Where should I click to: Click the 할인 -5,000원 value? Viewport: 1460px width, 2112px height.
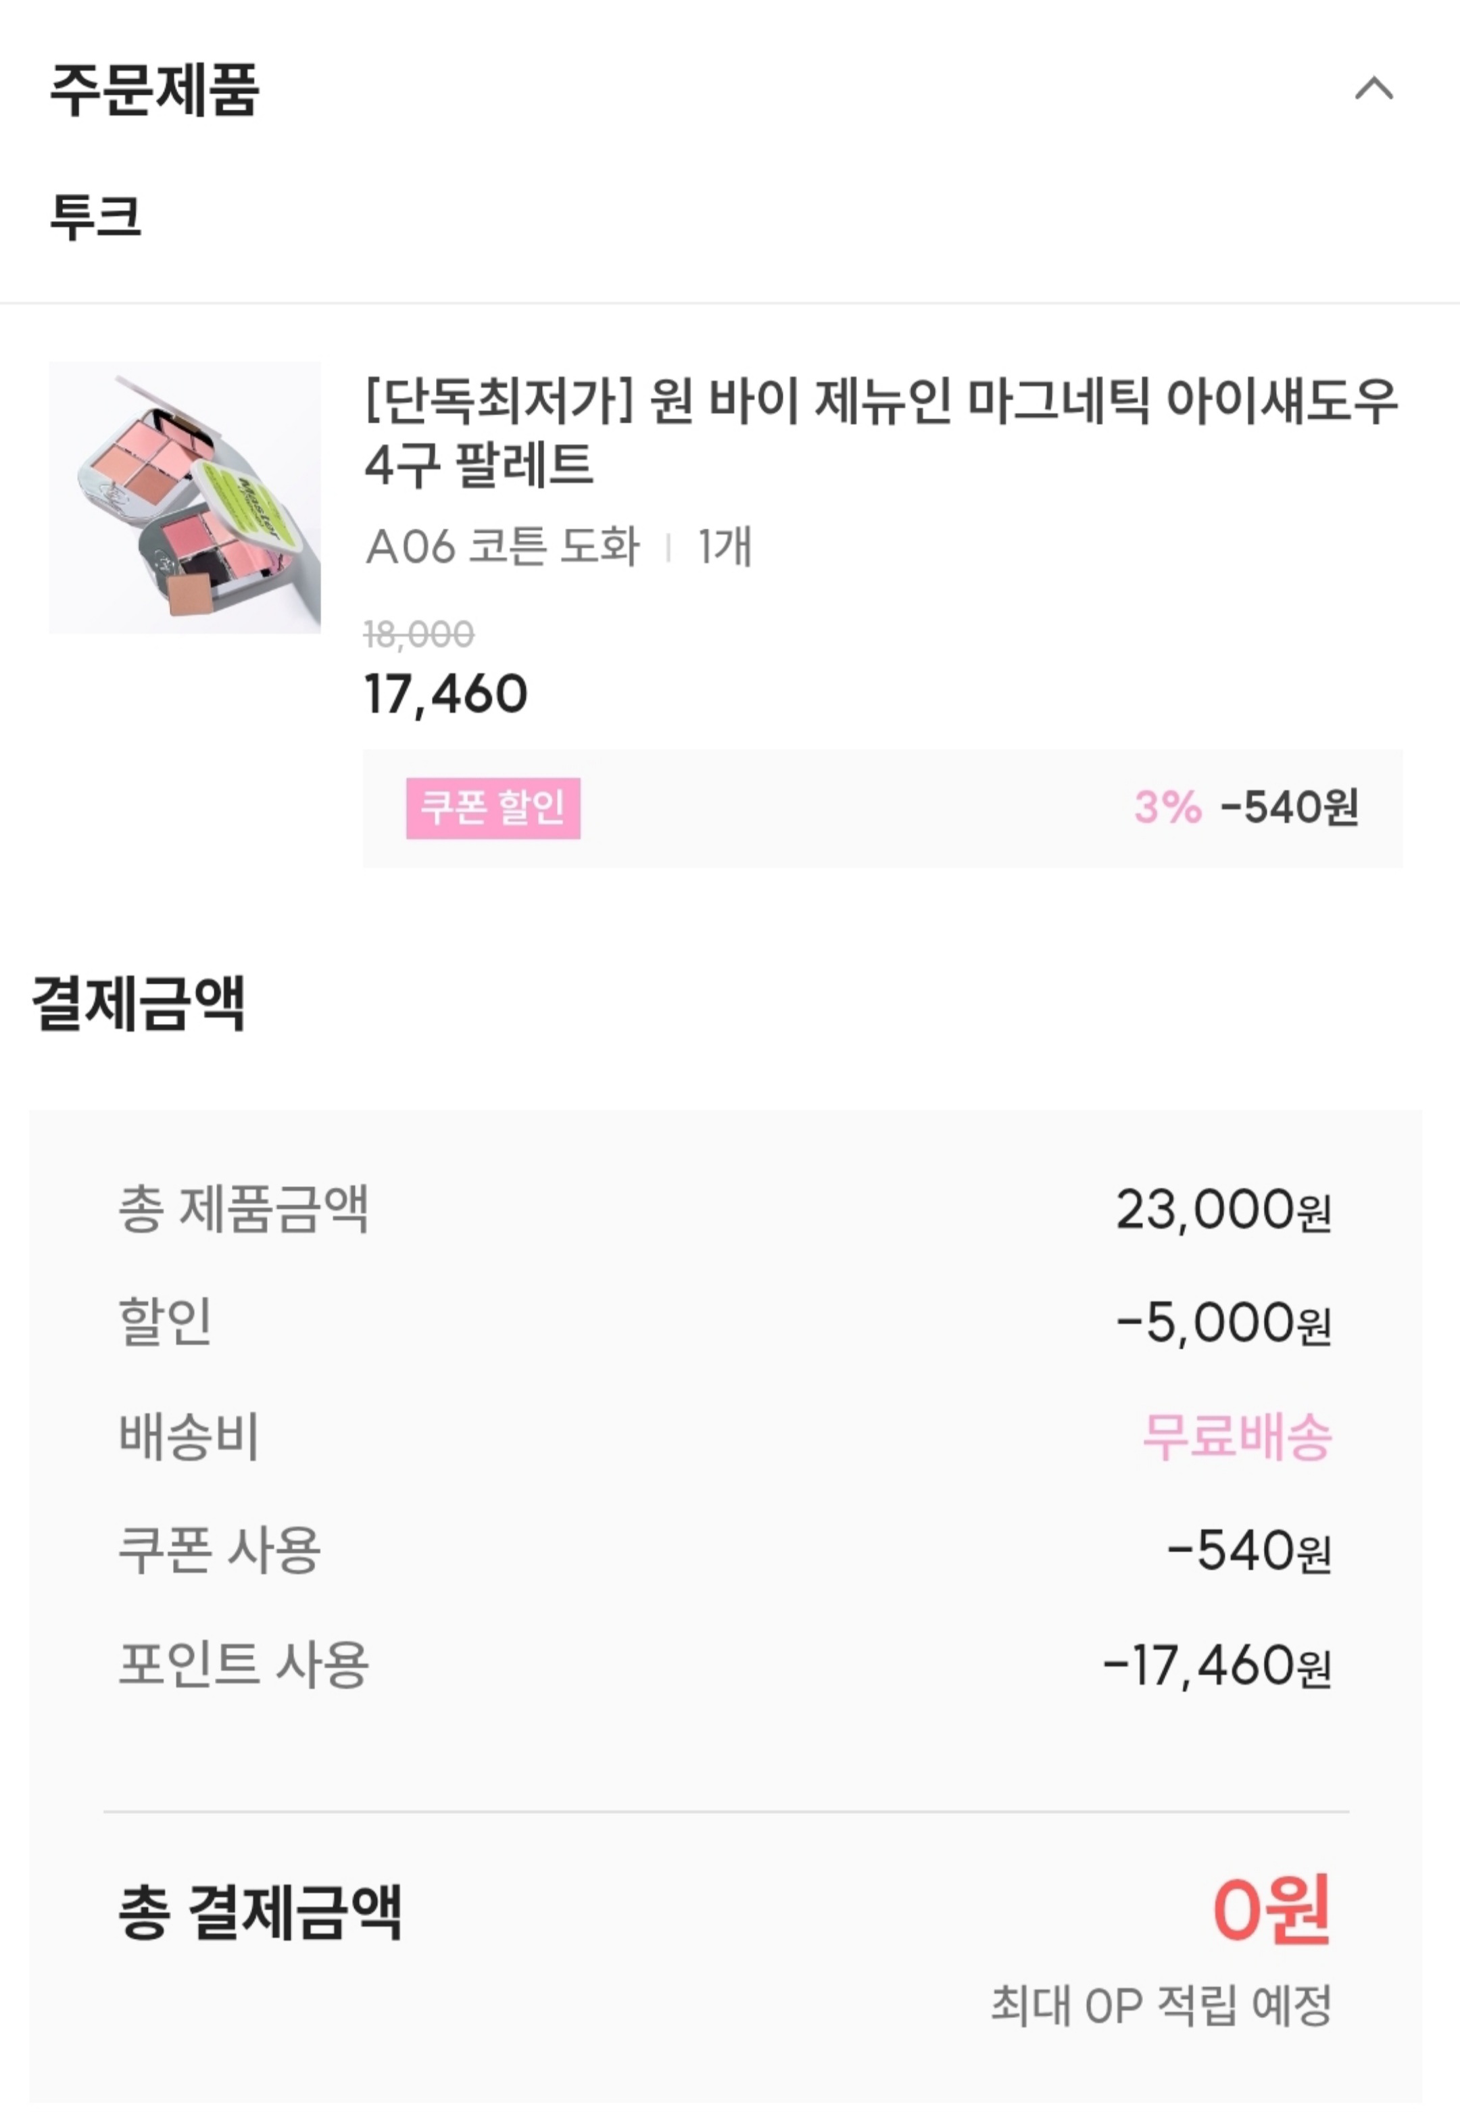pos(1223,1323)
